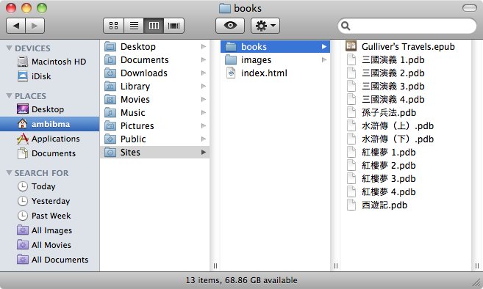Select Downloads folder in first column
The image size is (483, 289).
pyautogui.click(x=155, y=73)
